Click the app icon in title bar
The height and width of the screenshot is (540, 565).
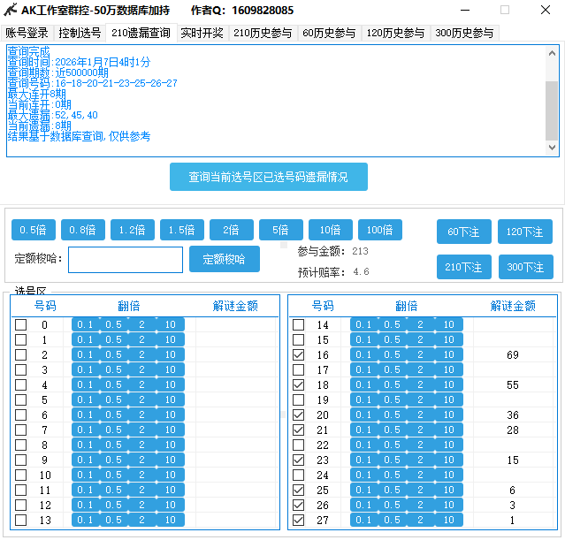click(11, 11)
